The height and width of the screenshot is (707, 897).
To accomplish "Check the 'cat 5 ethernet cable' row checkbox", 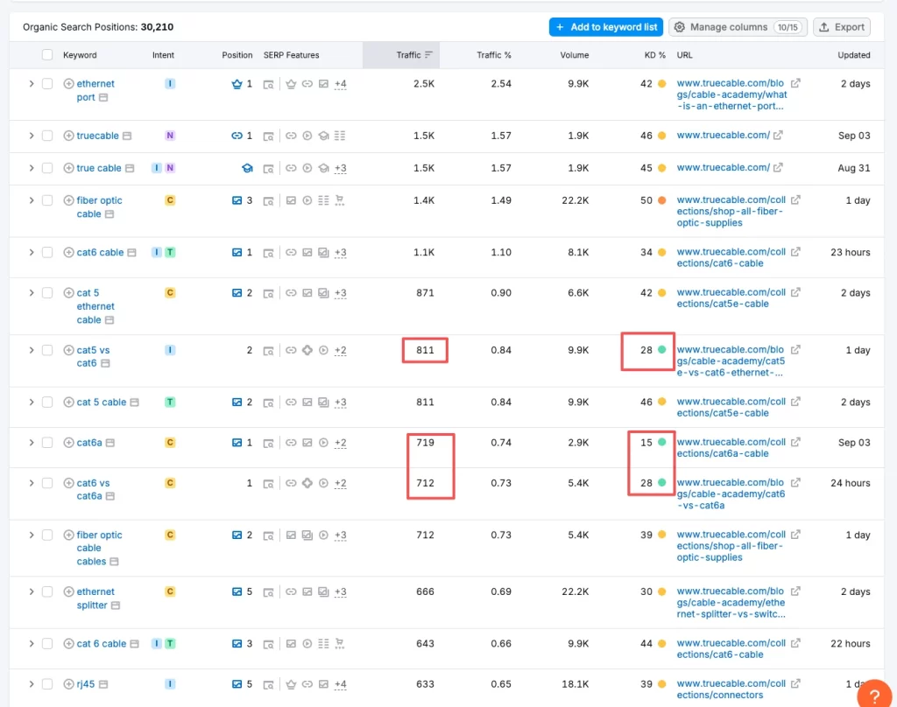I will coord(47,292).
